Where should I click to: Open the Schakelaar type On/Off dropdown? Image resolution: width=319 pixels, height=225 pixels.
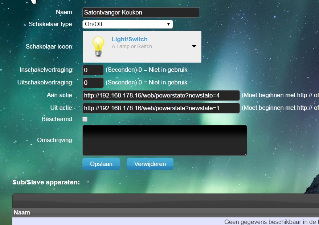tap(127, 24)
